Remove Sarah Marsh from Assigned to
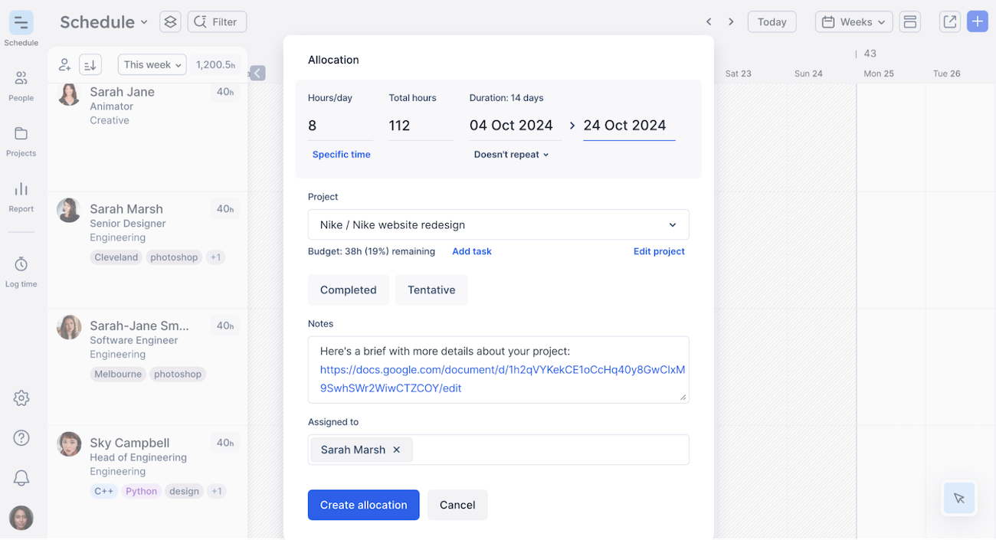The image size is (996, 540). [397, 450]
